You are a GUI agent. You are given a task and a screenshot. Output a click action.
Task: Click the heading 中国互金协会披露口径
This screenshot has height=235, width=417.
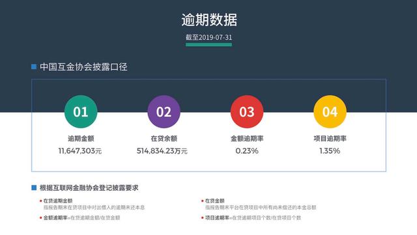pyautogui.click(x=83, y=67)
